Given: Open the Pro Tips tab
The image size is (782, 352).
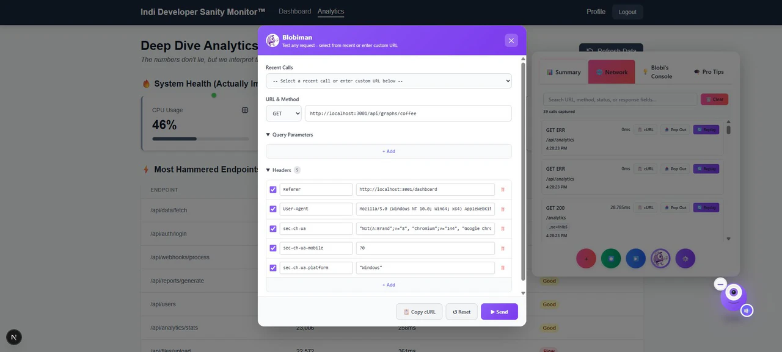Looking at the screenshot, I should [x=708, y=72].
